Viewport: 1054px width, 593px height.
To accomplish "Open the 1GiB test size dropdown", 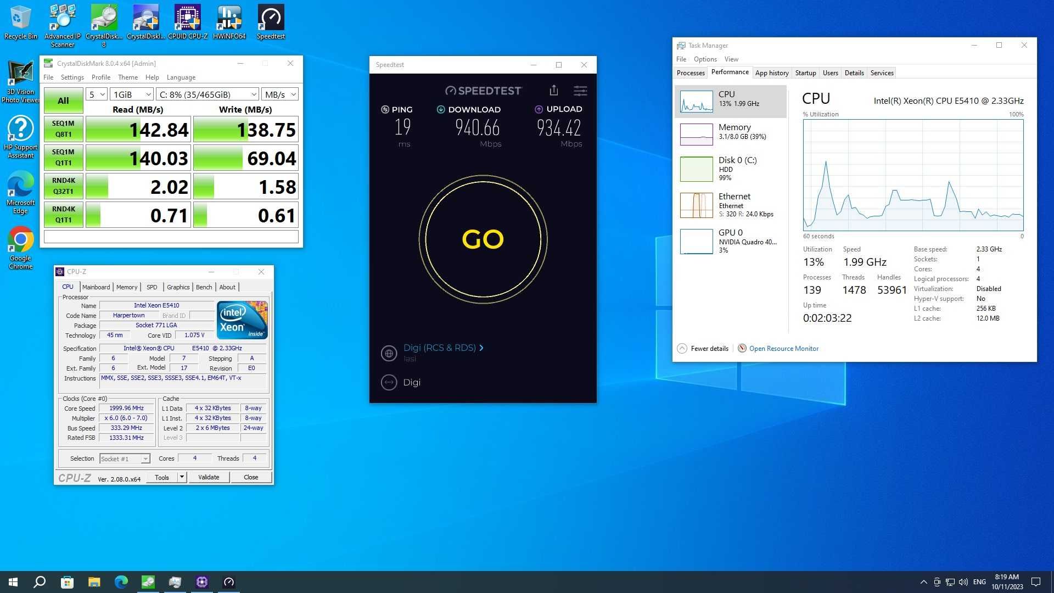I will (132, 94).
